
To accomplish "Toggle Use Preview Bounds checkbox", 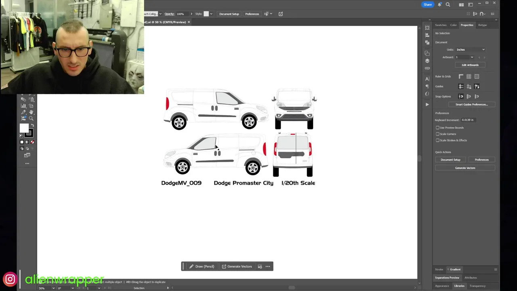I will [x=437, y=128].
